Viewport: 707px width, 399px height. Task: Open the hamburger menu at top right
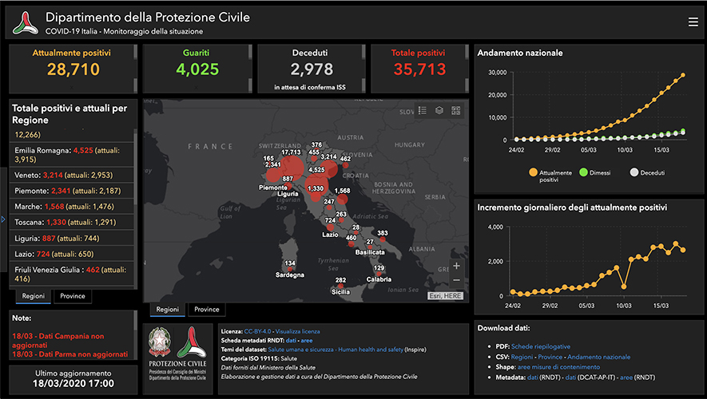click(693, 22)
